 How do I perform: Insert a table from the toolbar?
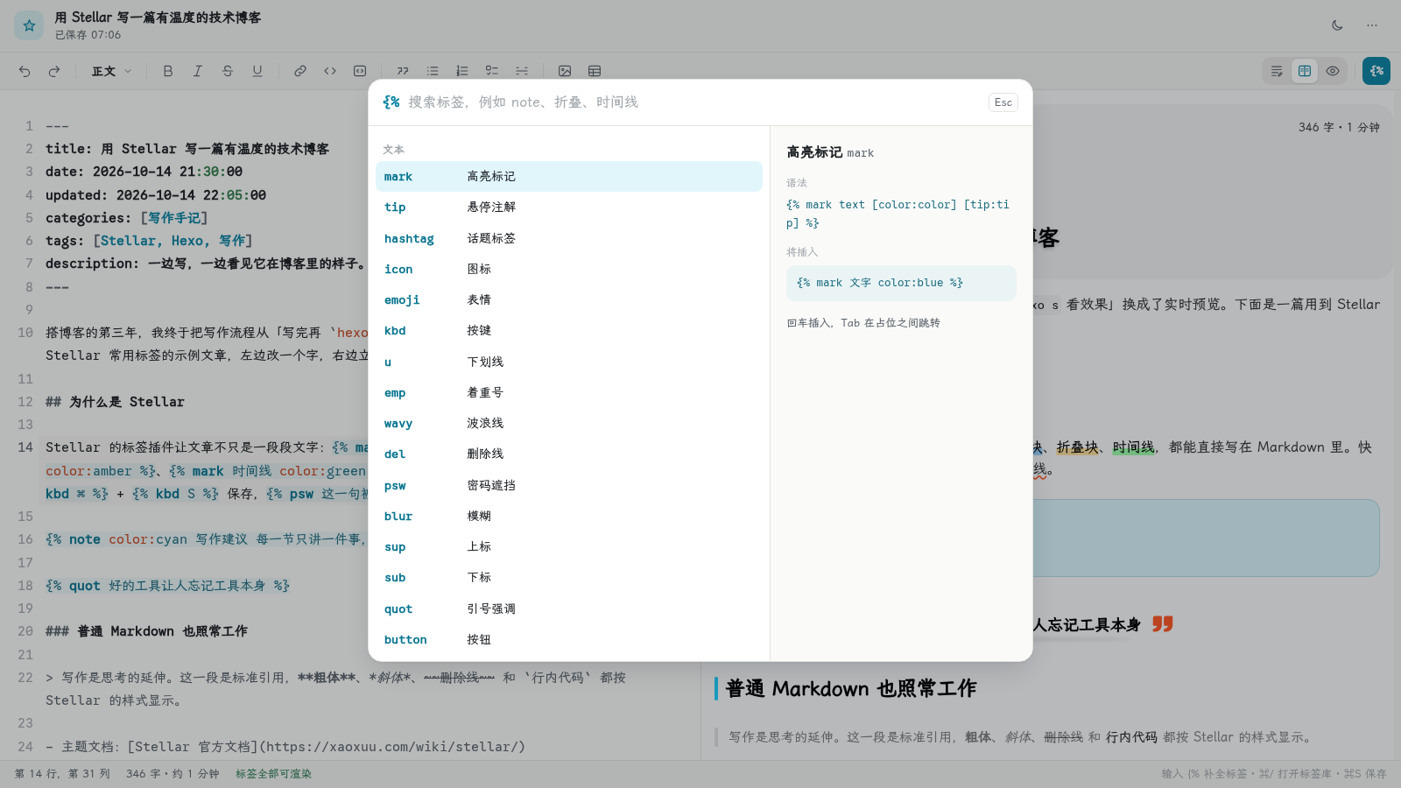[595, 71]
